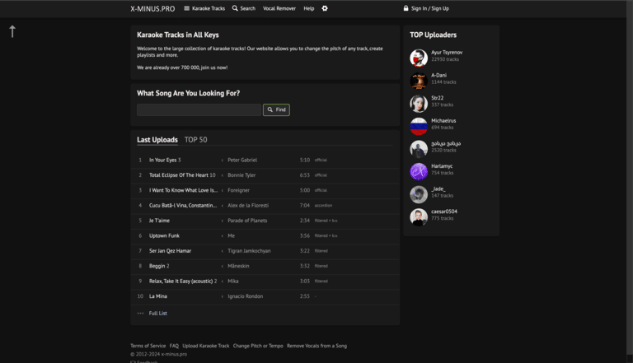Click Sign In / Sign Up
This screenshot has height=363, width=633.
pyautogui.click(x=426, y=8)
